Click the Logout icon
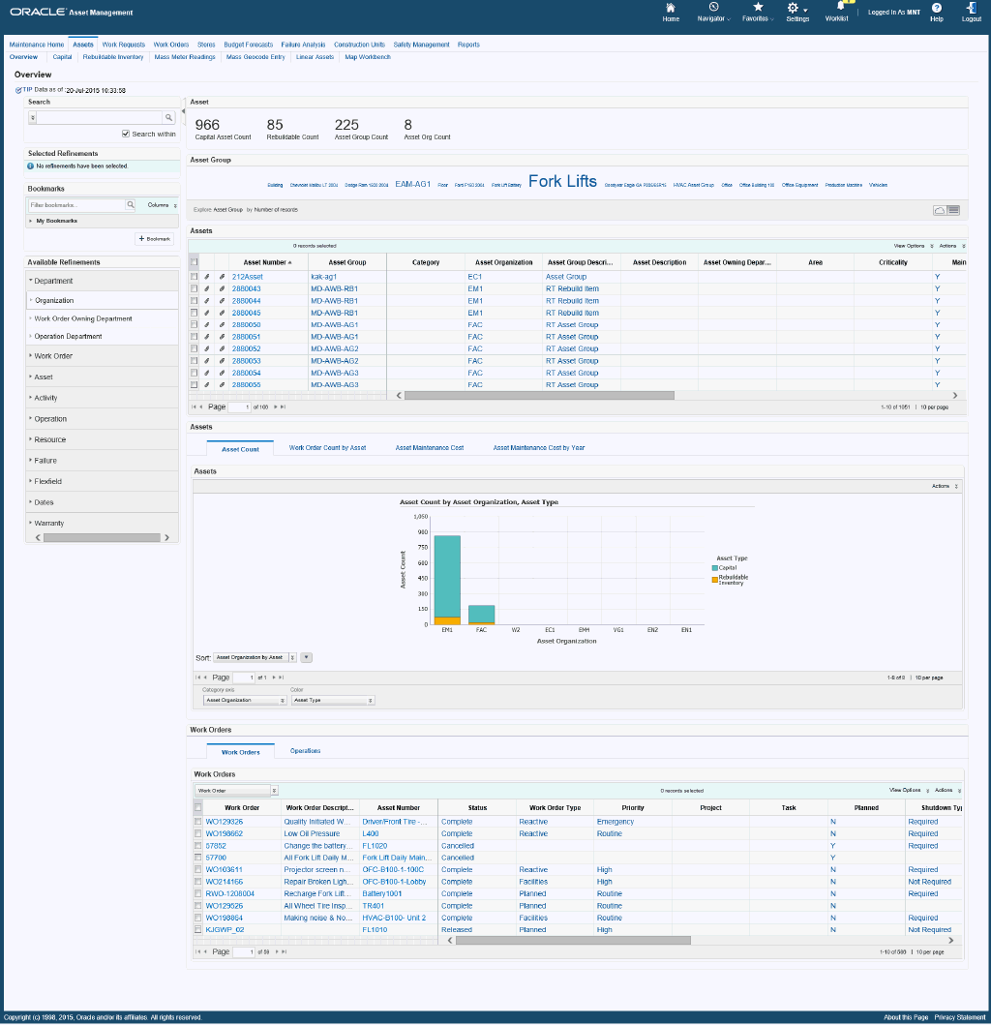Viewport: 991px width, 1025px height. (x=972, y=8)
